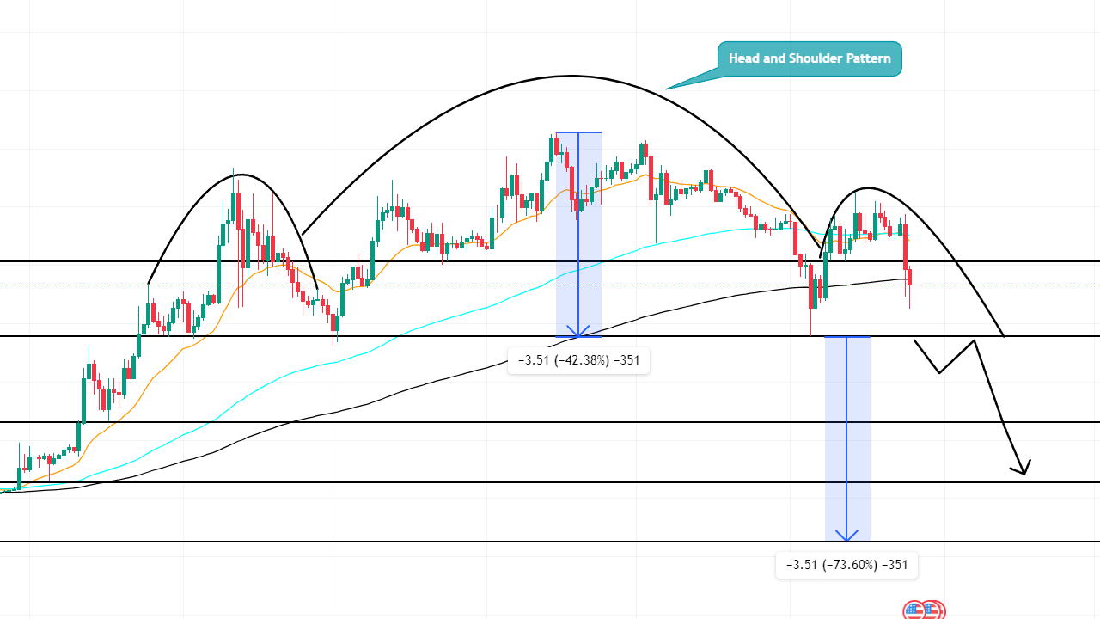The height and width of the screenshot is (619, 1100).
Task: Select the blue price range box under the head
Action: tap(578, 234)
